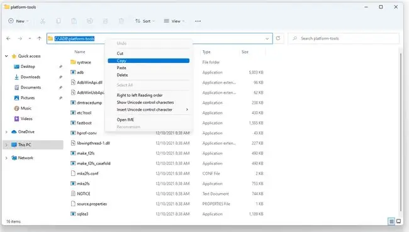Open Insert Unicode control character submenu
This screenshot has width=409, height=232.
[x=148, y=110]
